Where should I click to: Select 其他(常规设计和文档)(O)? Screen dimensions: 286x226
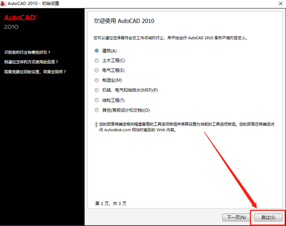[x=96, y=110]
